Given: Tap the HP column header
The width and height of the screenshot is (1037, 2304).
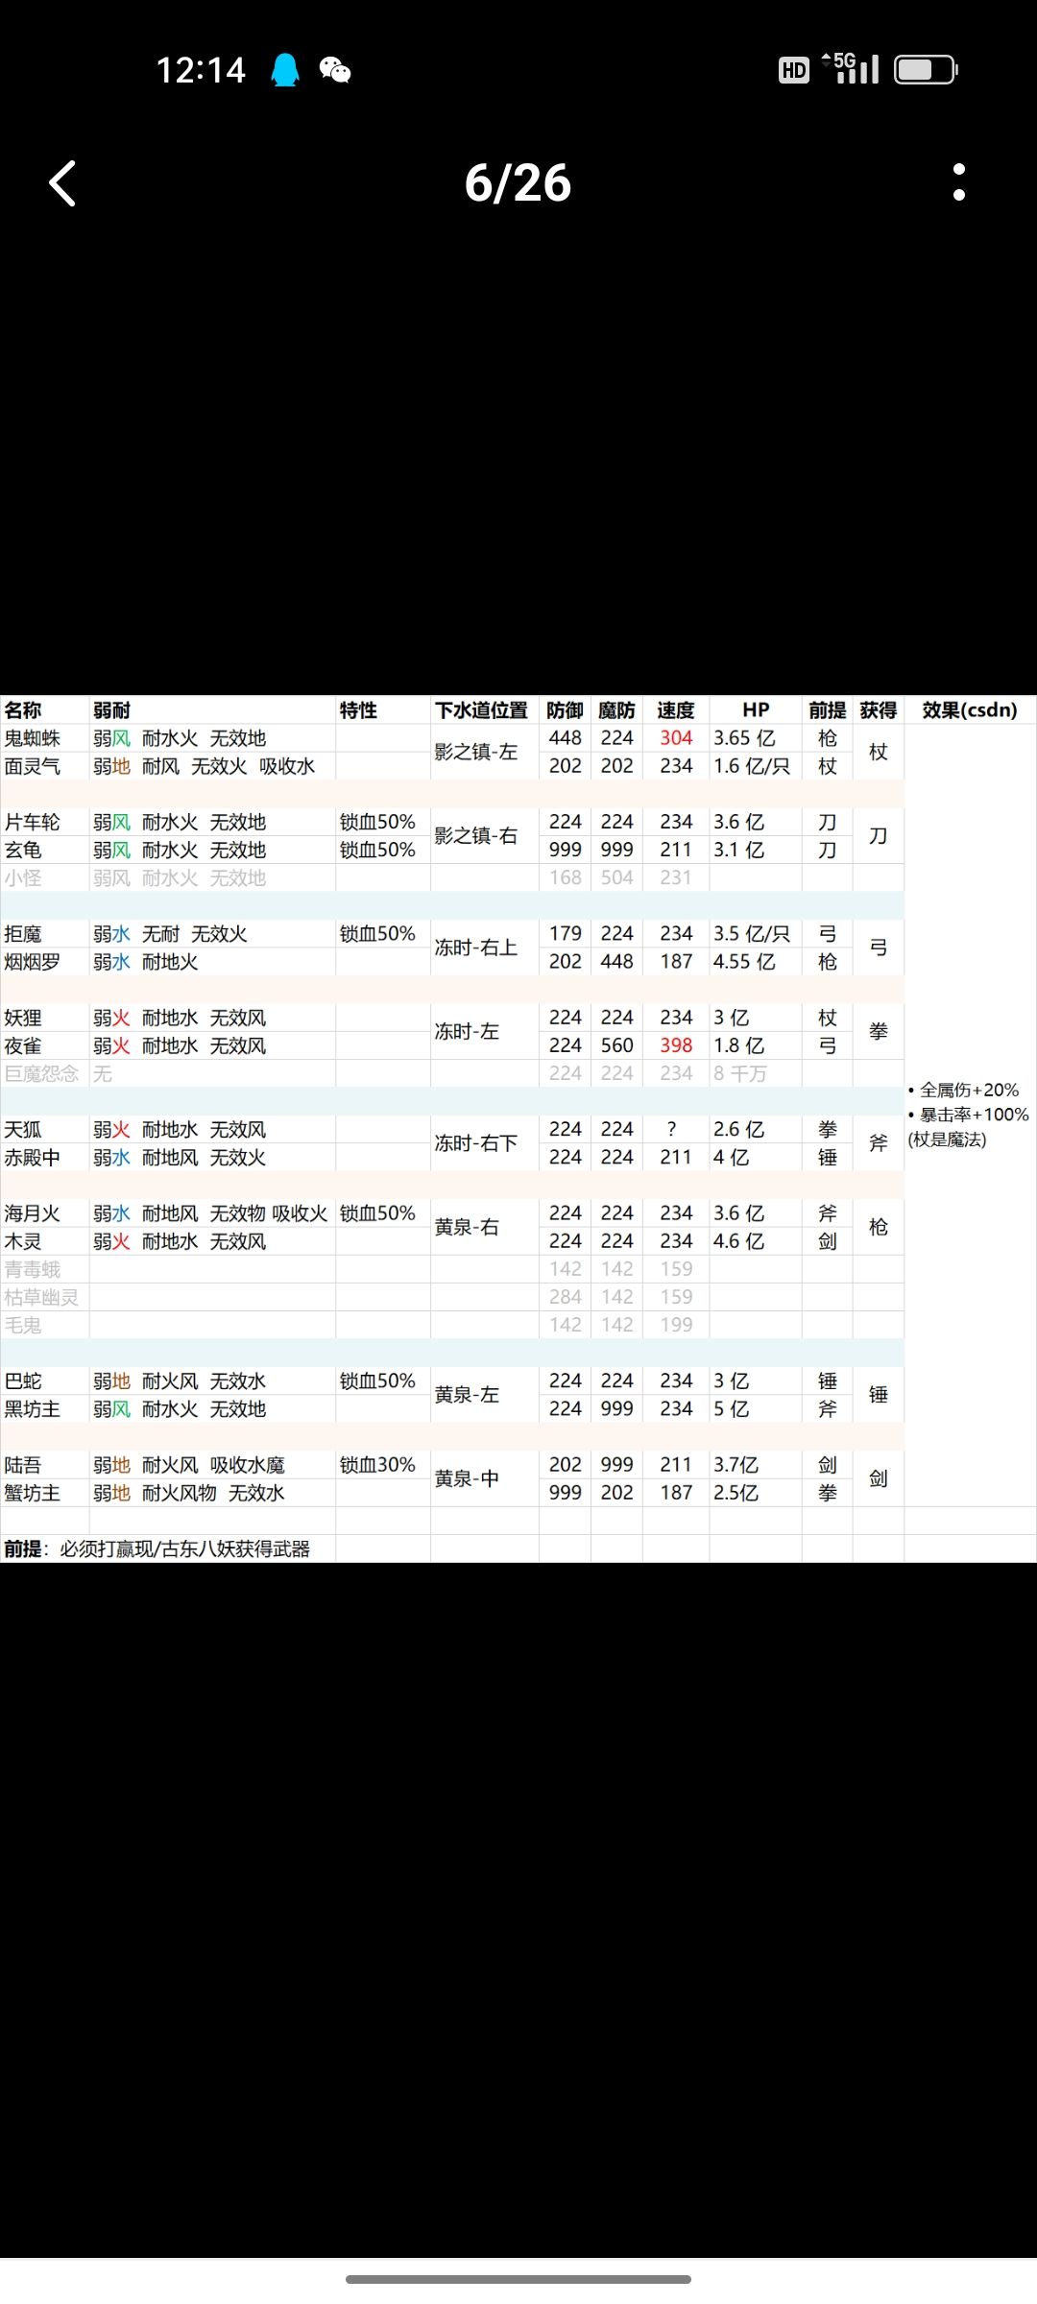Looking at the screenshot, I should click(756, 710).
